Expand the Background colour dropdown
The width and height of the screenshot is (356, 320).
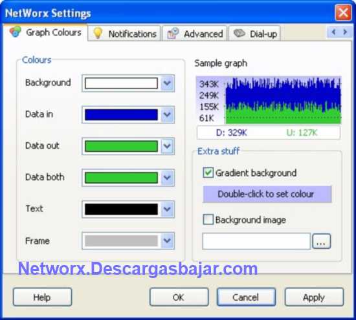(x=168, y=83)
